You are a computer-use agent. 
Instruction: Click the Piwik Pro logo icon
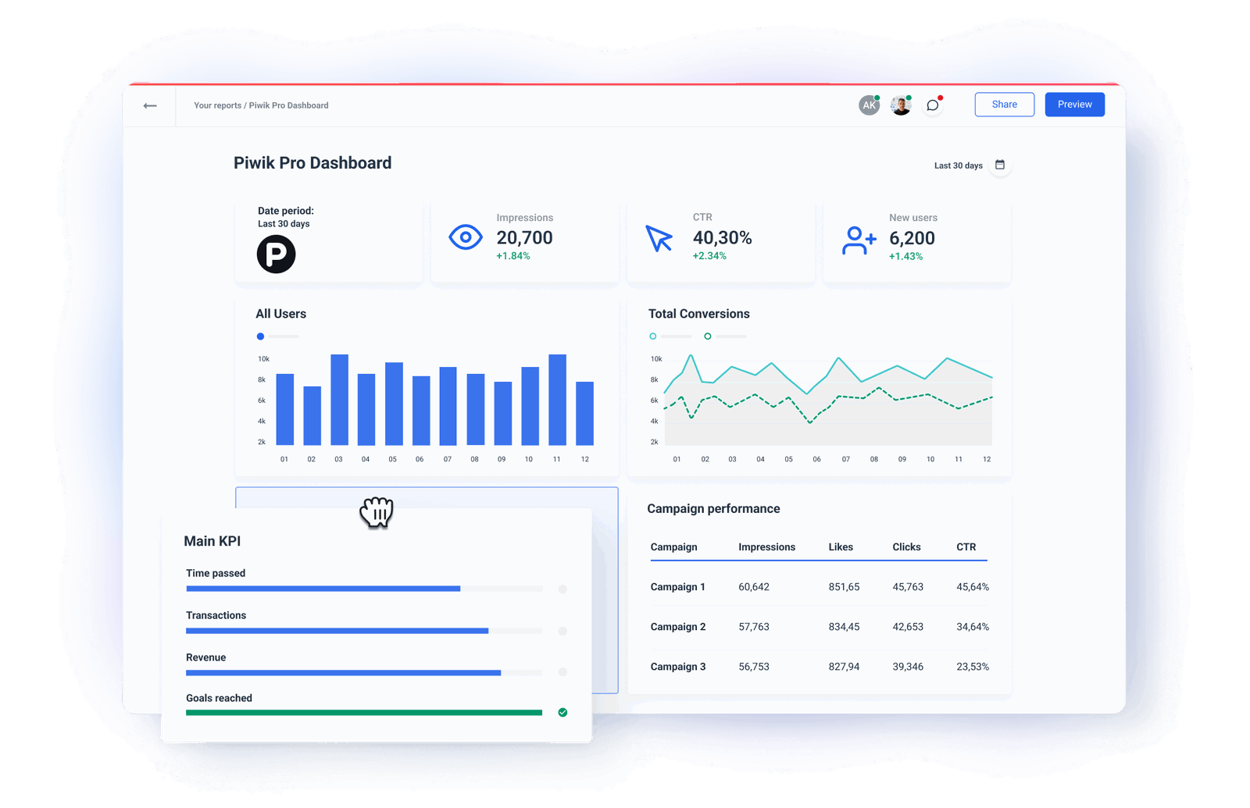275,254
